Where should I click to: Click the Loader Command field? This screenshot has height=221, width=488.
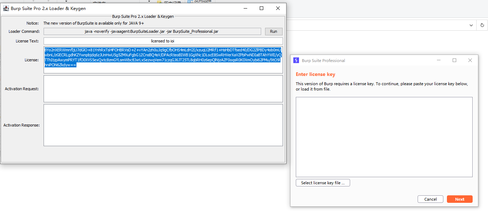152,31
